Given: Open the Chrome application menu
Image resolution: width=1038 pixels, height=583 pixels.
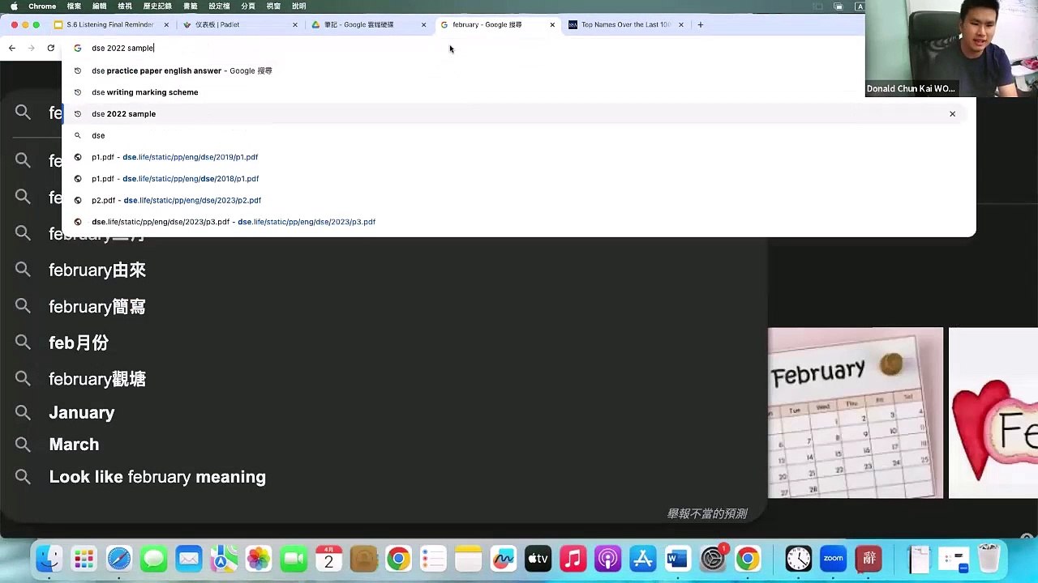Looking at the screenshot, I should 42,6.
